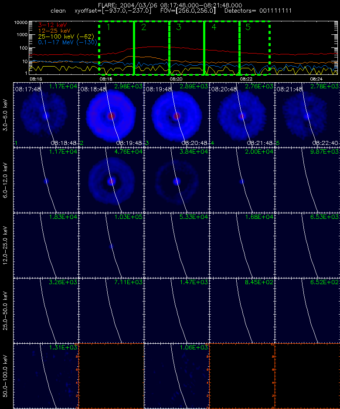
Task: Select the 08:22 time axis label
Action: point(246,79)
